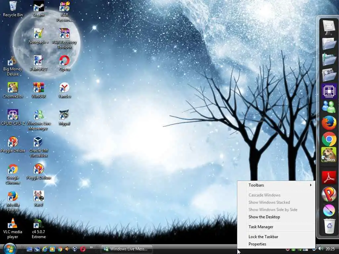Click the network icon in system tray
Screen dimensions: 339x254
315,249
